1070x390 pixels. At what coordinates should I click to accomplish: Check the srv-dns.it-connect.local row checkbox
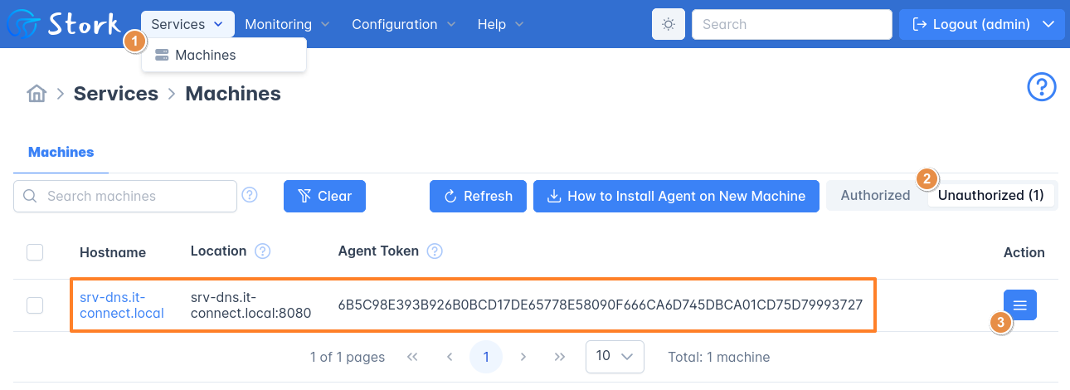click(x=35, y=305)
